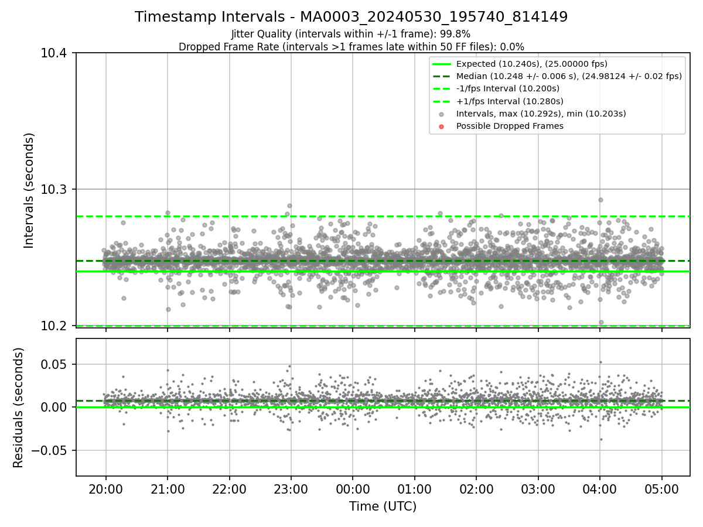This screenshot has width=703, height=527.
Task: Click the 'Intervals (seconds)' y-axis label
Action: pos(29,190)
